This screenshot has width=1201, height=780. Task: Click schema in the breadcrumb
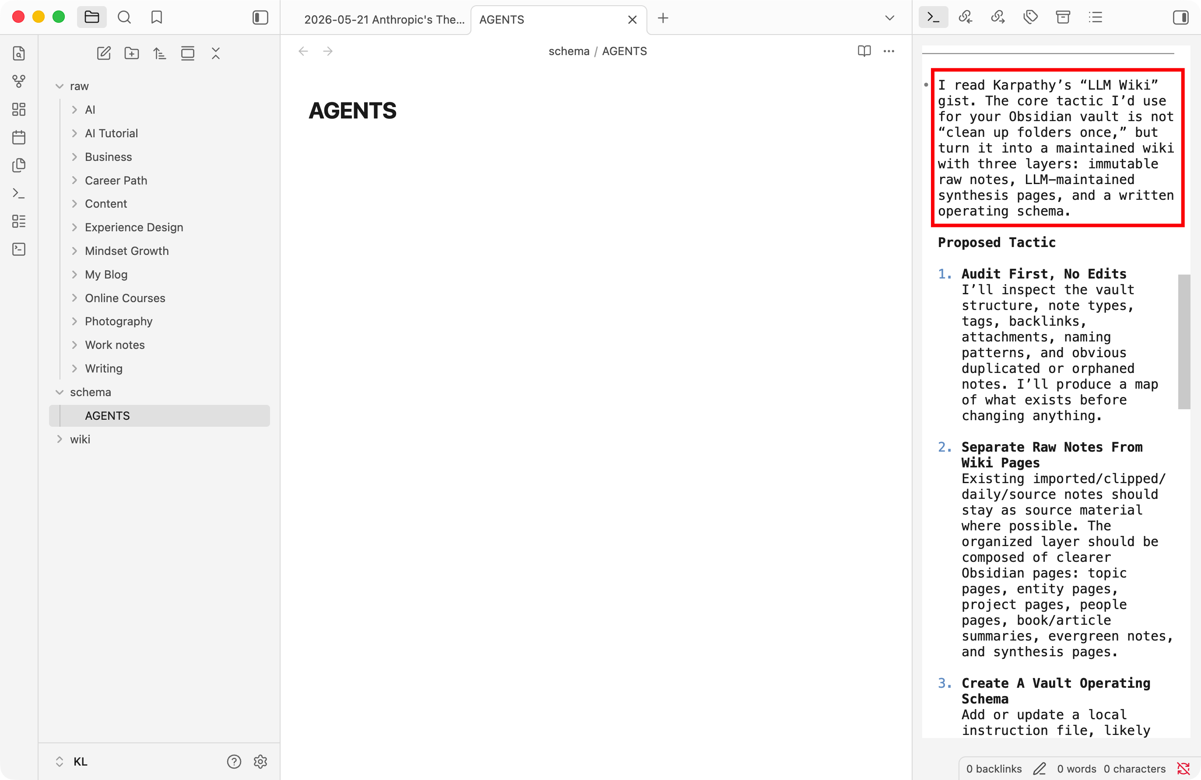tap(569, 52)
